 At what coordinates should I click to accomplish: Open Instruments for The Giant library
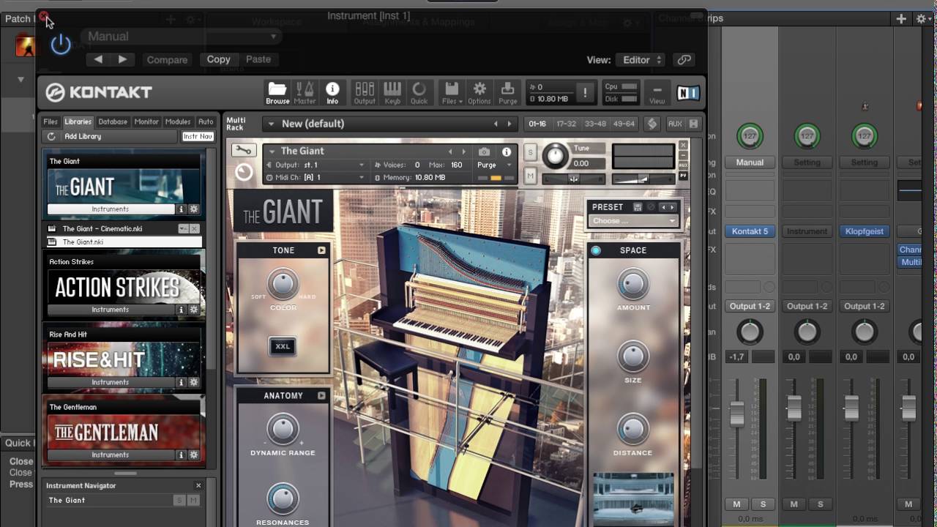pos(111,209)
